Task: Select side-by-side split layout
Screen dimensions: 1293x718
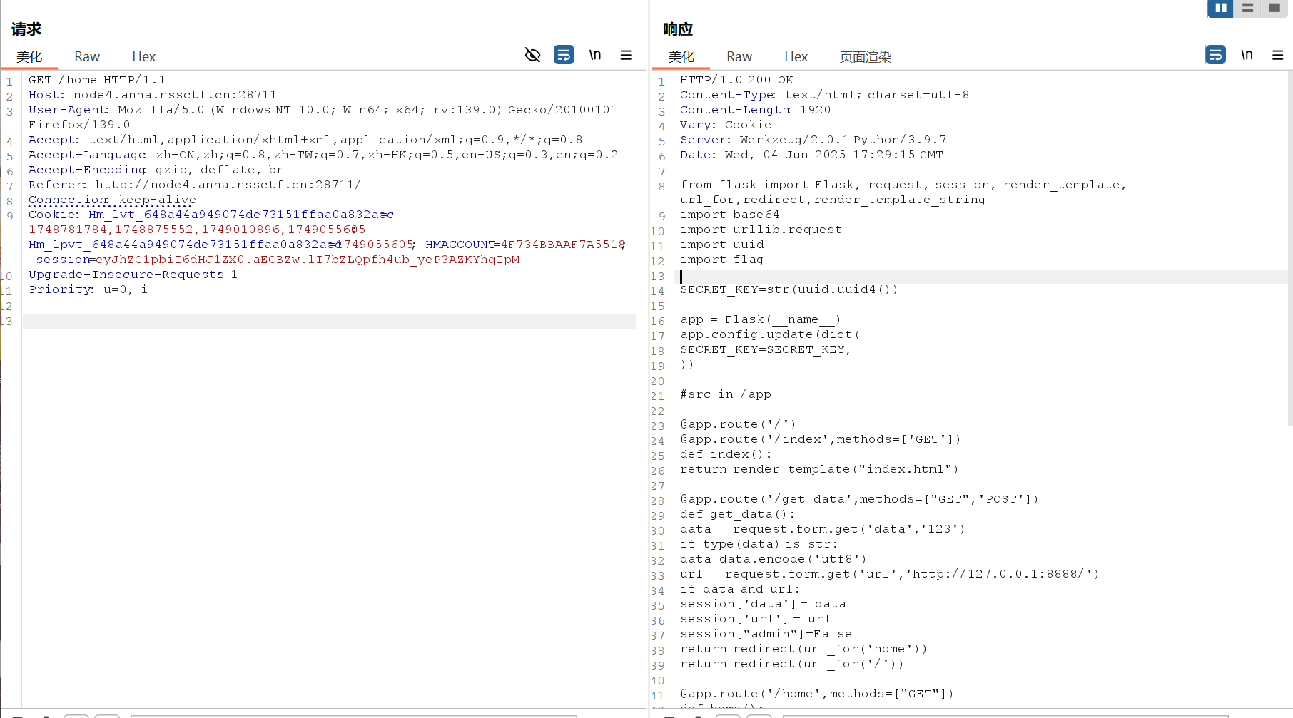Action: pos(1220,8)
